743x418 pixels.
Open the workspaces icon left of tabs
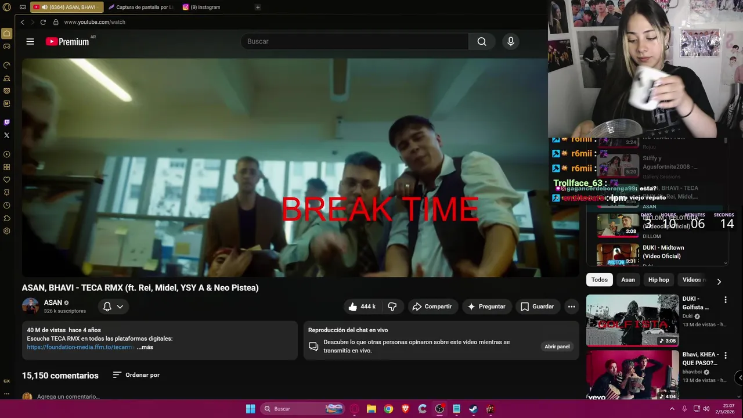(x=23, y=7)
